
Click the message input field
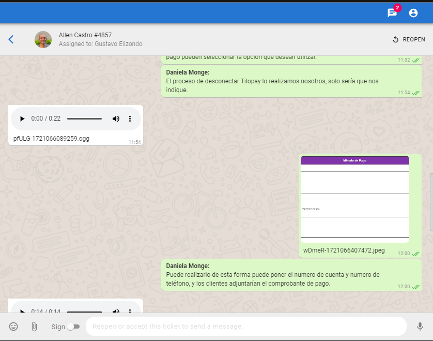click(245, 327)
